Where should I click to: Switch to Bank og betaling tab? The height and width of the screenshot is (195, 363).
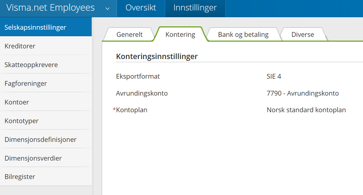coord(243,35)
